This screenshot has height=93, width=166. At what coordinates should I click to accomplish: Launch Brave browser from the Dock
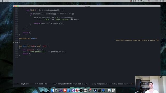(x=65, y=90)
